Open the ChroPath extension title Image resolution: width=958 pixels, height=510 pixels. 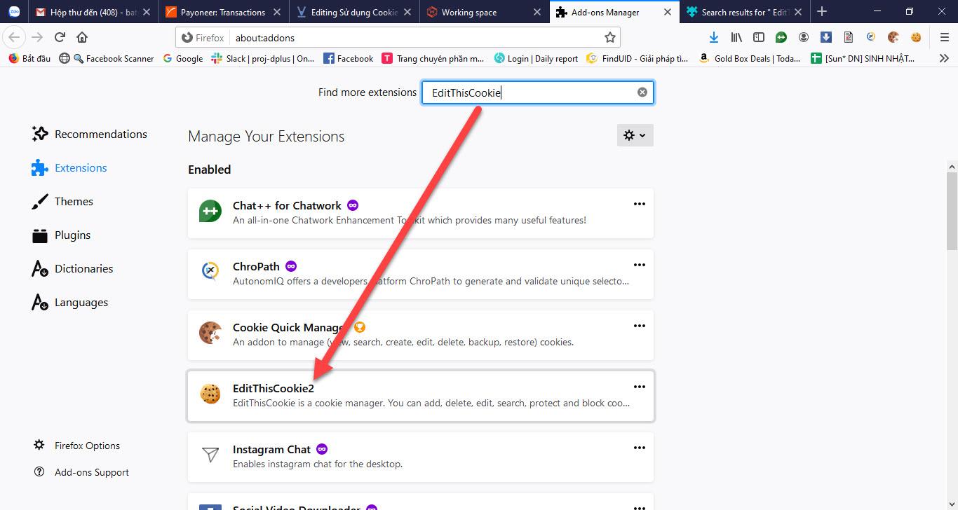(x=256, y=266)
